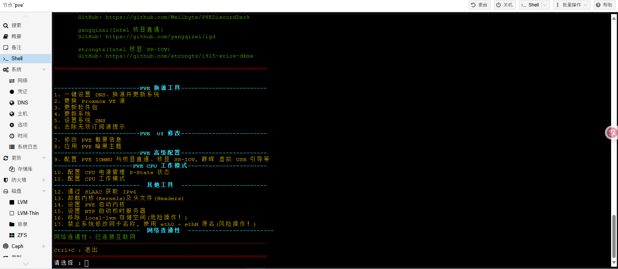Open the 存储库 menu entry
This screenshot has width=618, height=269.
26,169
